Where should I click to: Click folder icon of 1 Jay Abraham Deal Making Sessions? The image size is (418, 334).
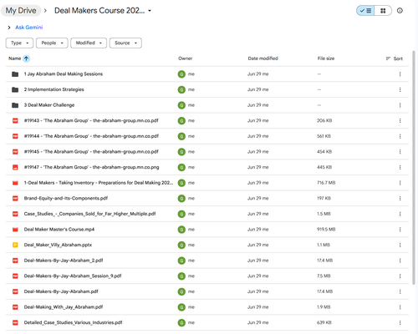click(15, 74)
